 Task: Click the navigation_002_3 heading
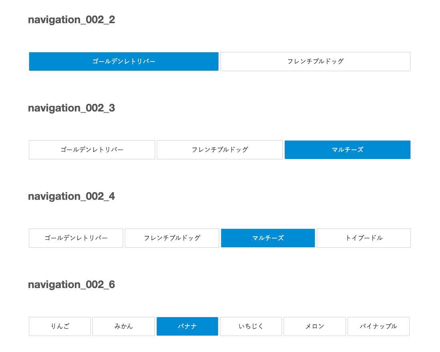pyautogui.click(x=72, y=108)
